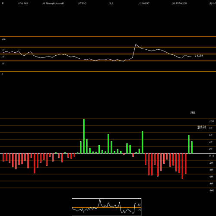Click the 60 label on MR axis
Viewport: 216px width, 216px height.
tap(211, 135)
